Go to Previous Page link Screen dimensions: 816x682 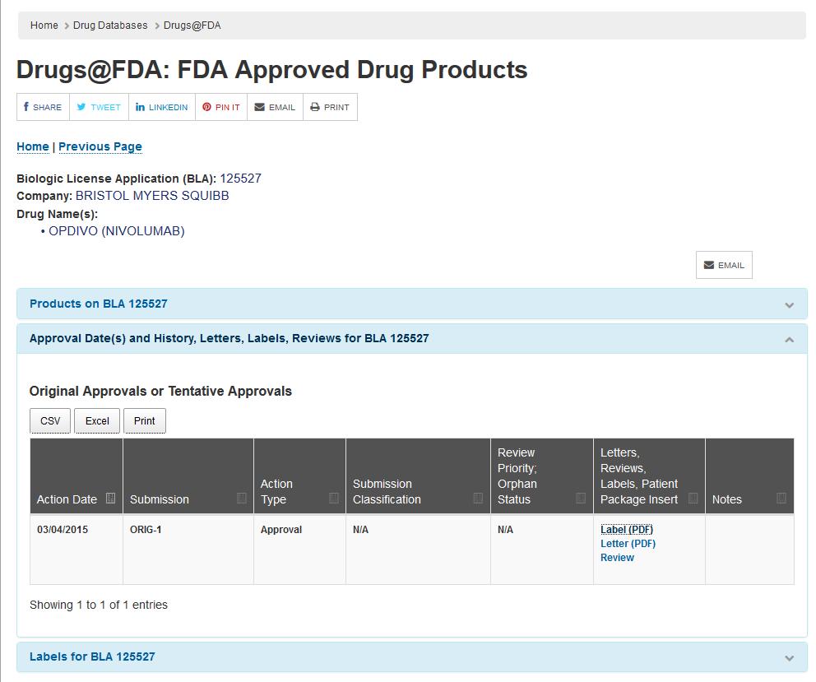coord(100,146)
